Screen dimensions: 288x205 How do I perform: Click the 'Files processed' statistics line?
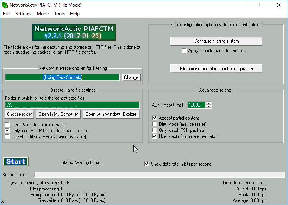click(68, 195)
